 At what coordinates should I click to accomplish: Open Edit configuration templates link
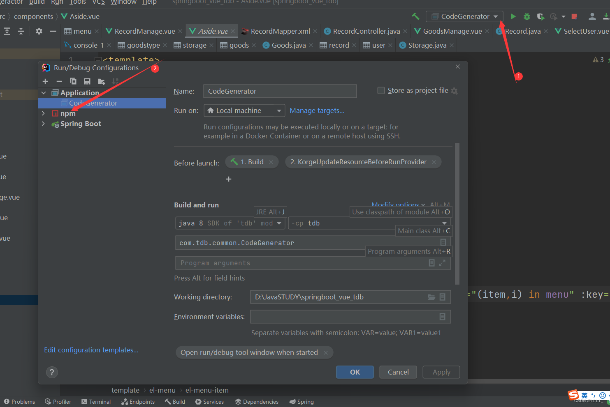click(91, 350)
